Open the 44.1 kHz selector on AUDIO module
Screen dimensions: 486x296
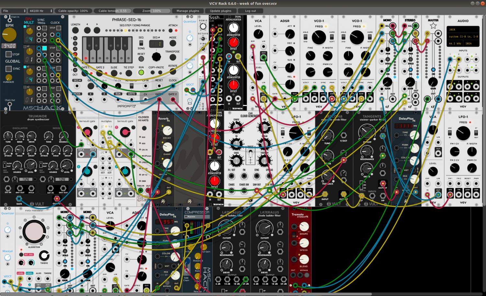tap(456, 43)
